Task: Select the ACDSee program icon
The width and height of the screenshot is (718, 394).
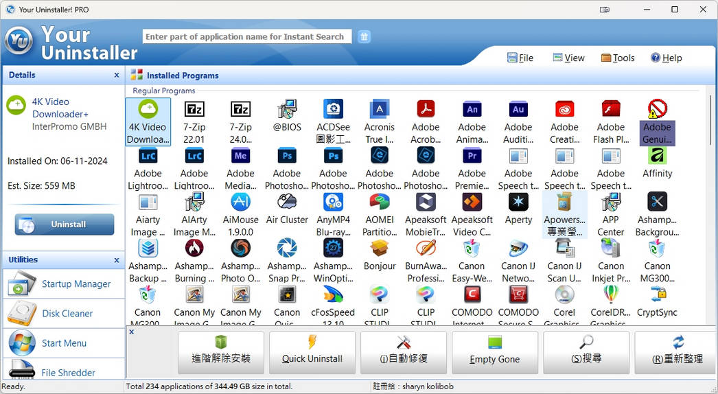Action: tap(334, 109)
